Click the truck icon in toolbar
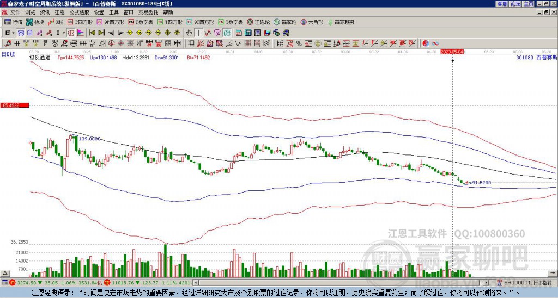Image resolution: width=558 pixels, height=298 pixels. [286, 33]
